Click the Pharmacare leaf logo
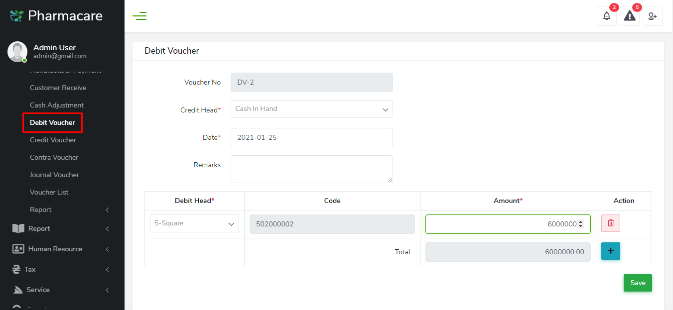673x310 pixels. 16,16
